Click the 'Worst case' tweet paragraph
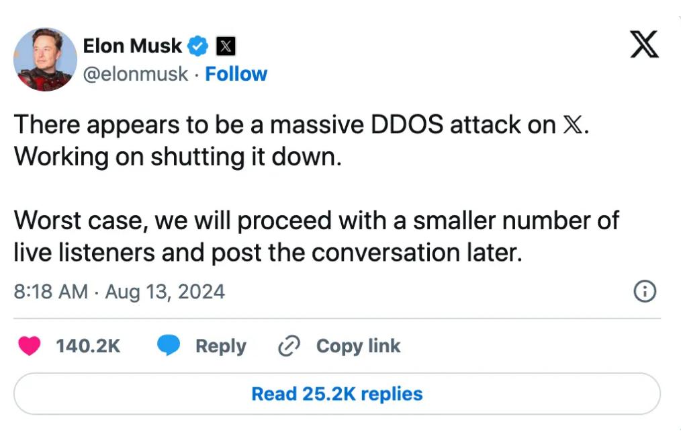 click(316, 237)
